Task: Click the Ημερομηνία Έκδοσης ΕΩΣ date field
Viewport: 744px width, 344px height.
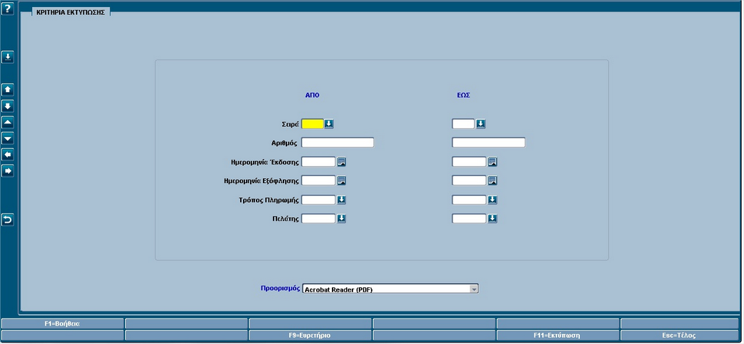Action: 470,162
